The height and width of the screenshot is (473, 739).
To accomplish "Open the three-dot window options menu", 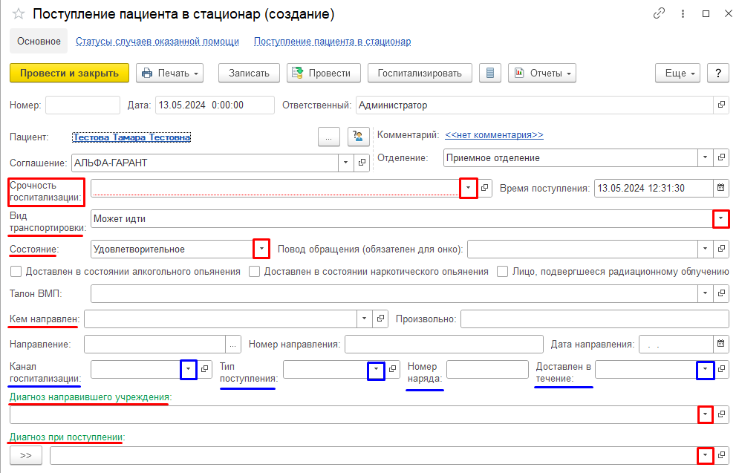I will 683,13.
